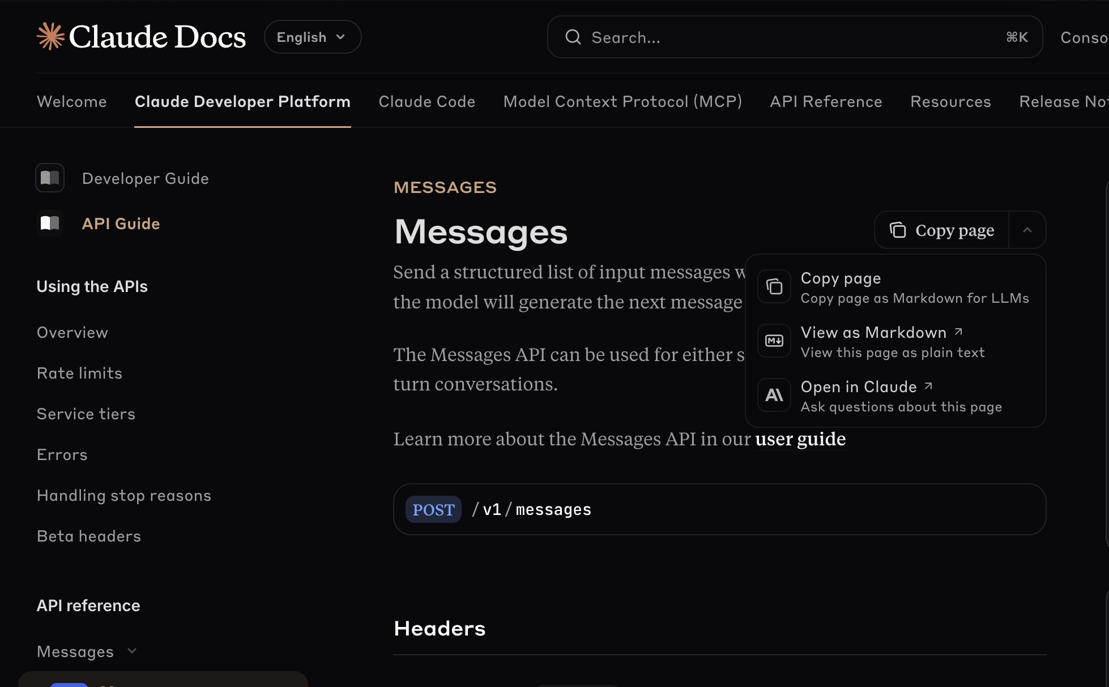The width and height of the screenshot is (1109, 687).
Task: Open the English language dropdown
Action: 312,37
